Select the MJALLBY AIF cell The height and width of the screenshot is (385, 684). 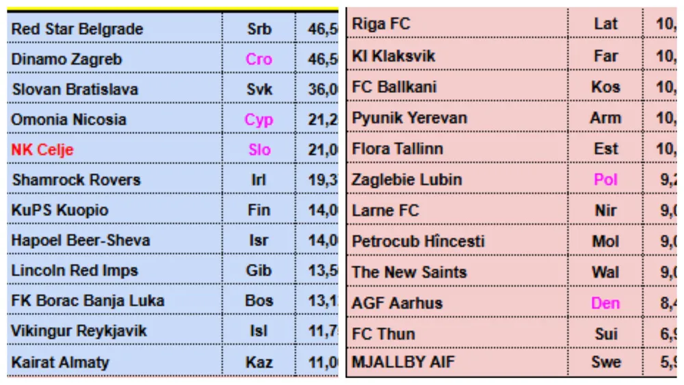403,362
